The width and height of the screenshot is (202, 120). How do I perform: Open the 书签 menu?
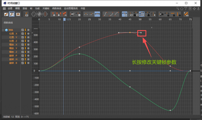click(83, 9)
